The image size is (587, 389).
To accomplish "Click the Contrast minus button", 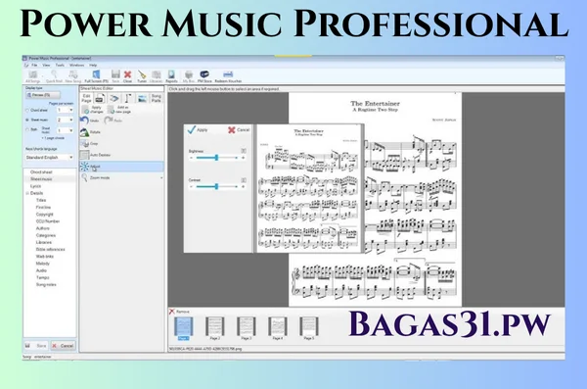I will tap(192, 186).
